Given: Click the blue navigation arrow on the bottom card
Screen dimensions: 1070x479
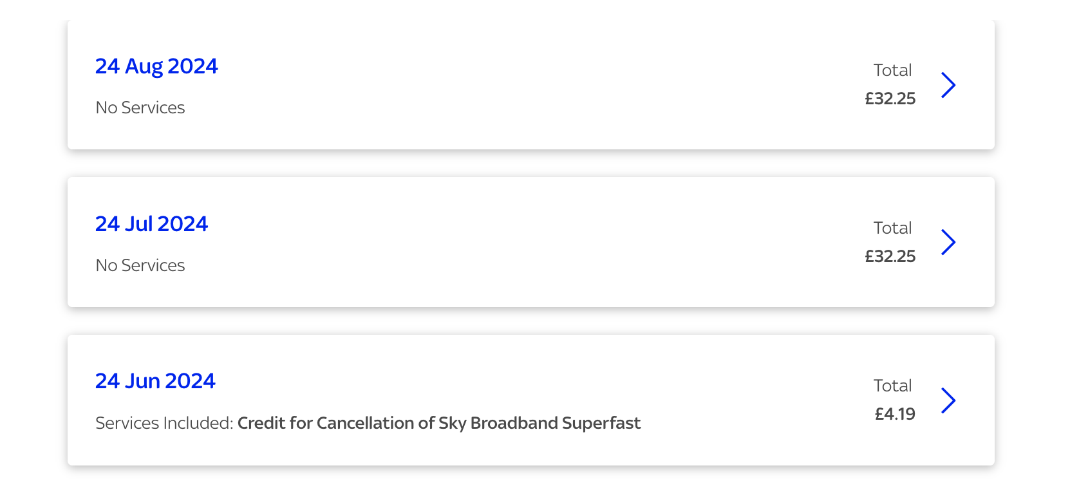Looking at the screenshot, I should (949, 400).
